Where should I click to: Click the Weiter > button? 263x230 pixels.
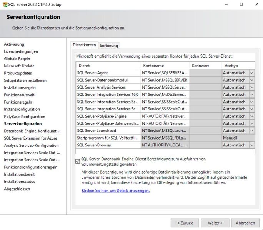pyautogui.click(x=215, y=223)
